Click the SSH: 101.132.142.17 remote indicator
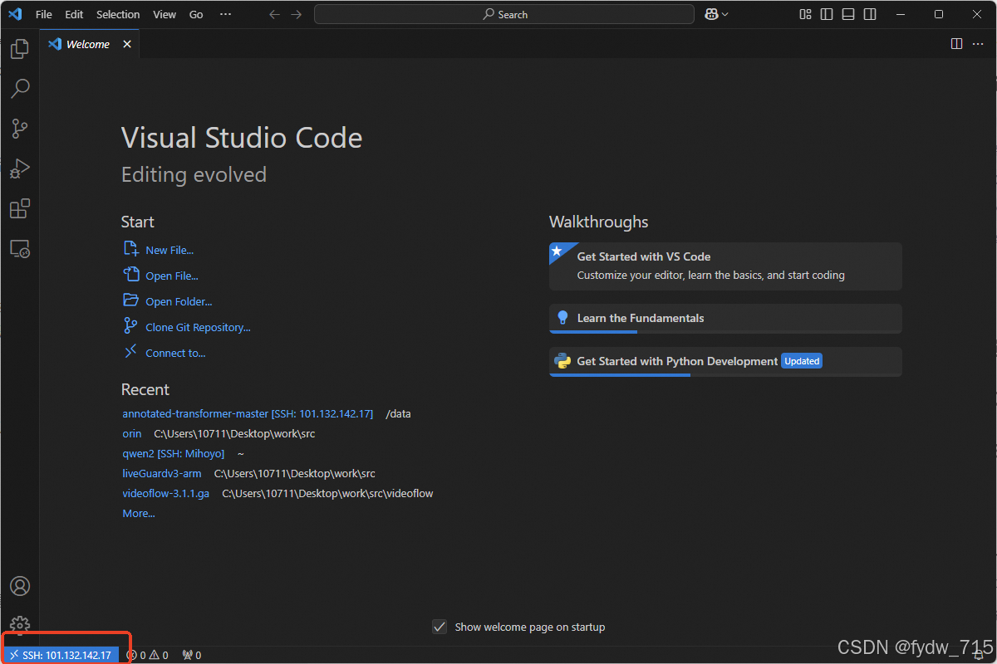The height and width of the screenshot is (664, 997). point(60,655)
